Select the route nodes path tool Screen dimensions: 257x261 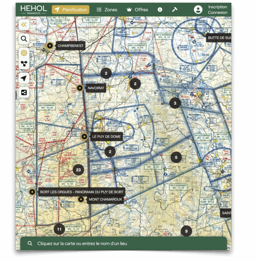click(24, 64)
